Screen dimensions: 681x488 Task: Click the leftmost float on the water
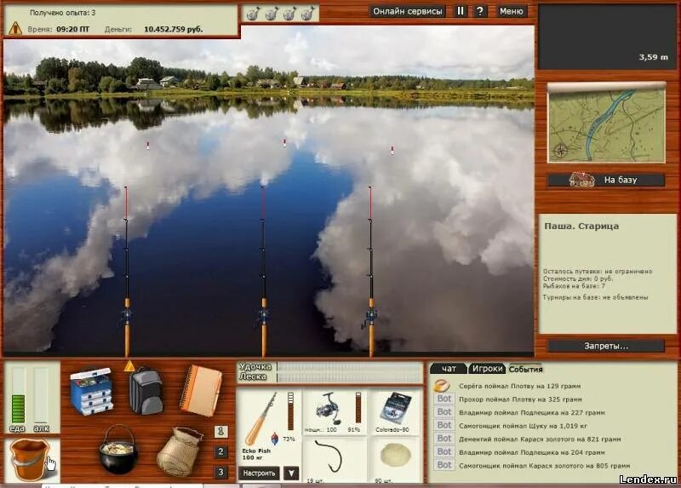[147, 145]
